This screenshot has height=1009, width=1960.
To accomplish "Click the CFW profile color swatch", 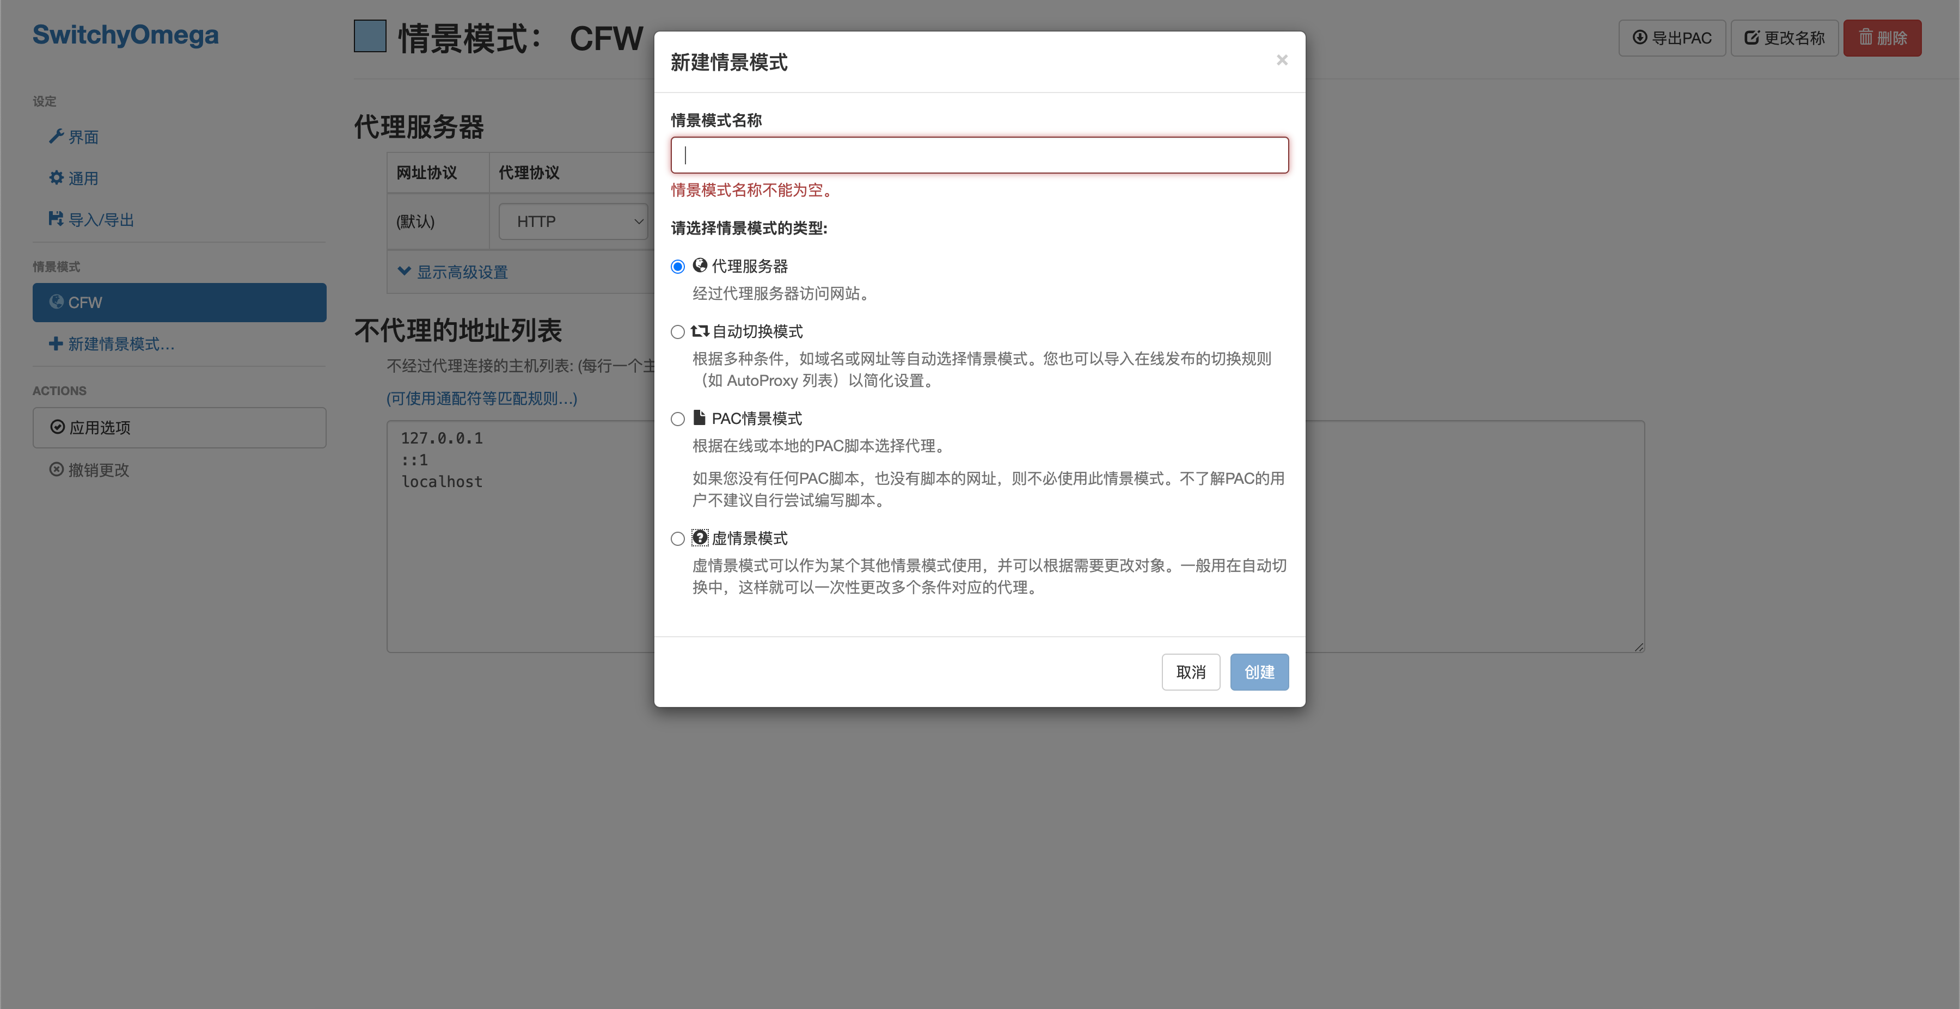I will [x=370, y=36].
